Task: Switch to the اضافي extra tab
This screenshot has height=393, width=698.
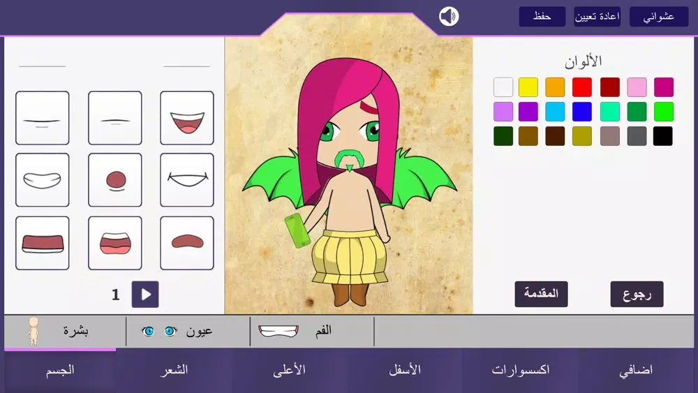Action: point(636,370)
